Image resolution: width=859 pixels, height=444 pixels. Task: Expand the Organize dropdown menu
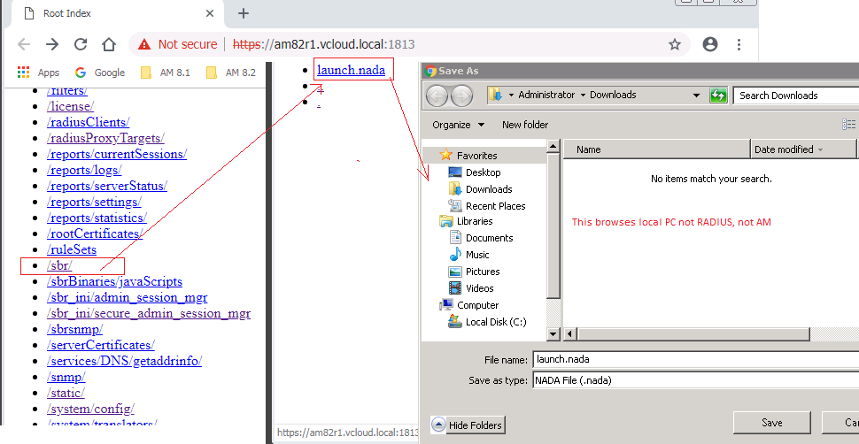tap(458, 125)
